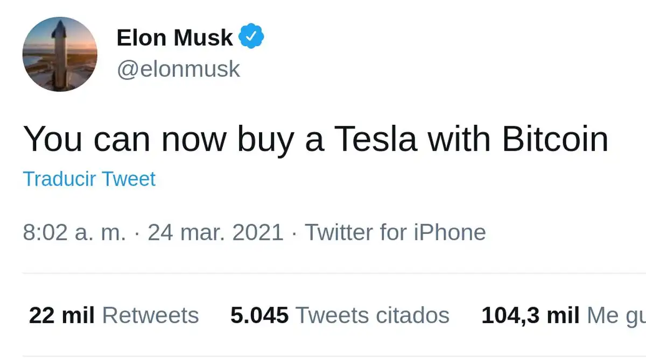Click the word "Tweet" in "Traducir Tweet"
Image resolution: width=646 pixels, height=363 pixels.
click(x=129, y=179)
